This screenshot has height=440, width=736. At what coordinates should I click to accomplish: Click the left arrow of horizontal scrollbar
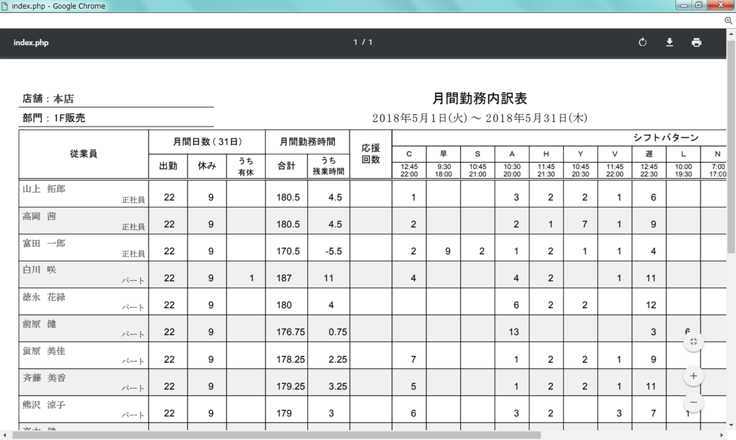[x=5, y=435]
